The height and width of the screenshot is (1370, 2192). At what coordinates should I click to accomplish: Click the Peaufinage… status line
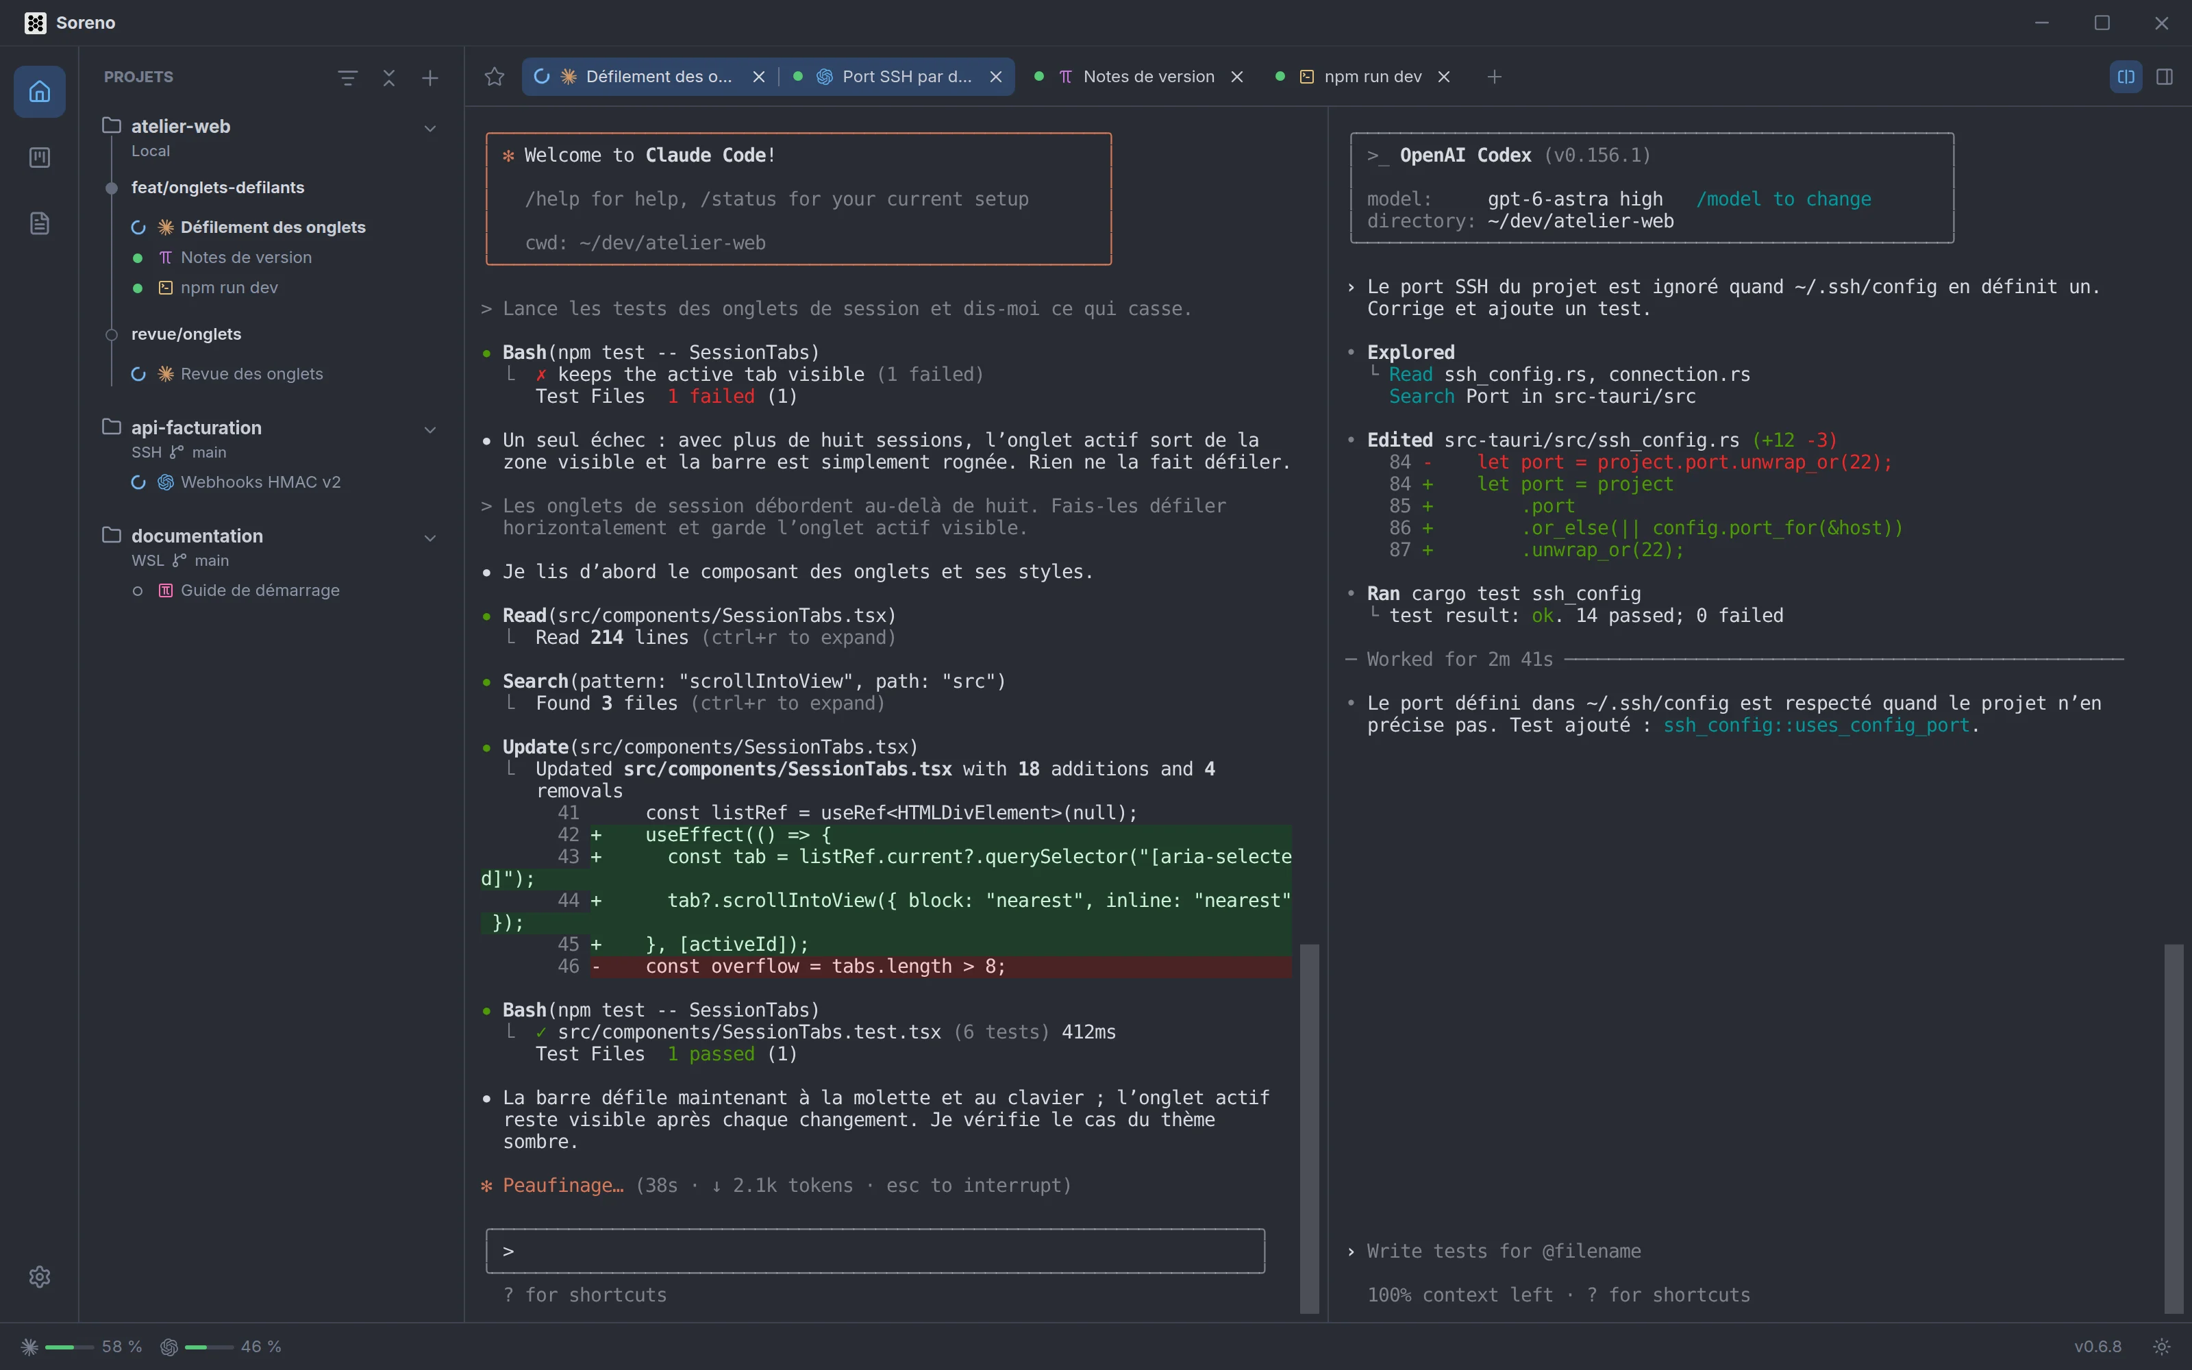pos(775,1185)
